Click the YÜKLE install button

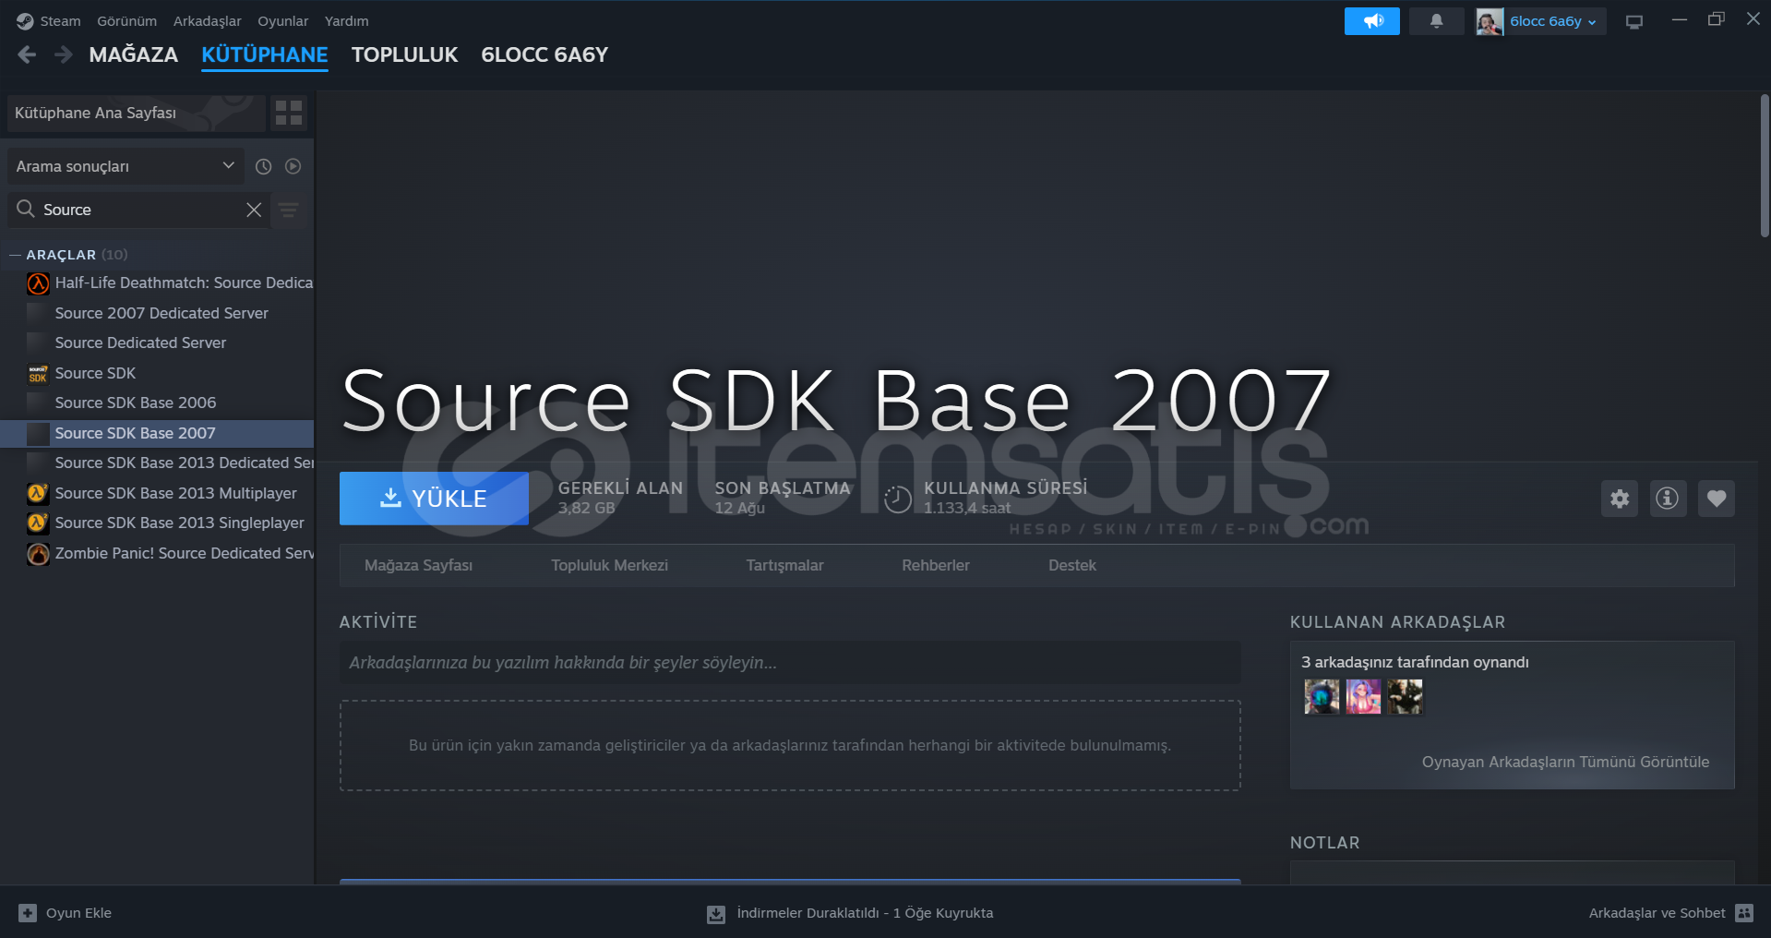tap(434, 499)
